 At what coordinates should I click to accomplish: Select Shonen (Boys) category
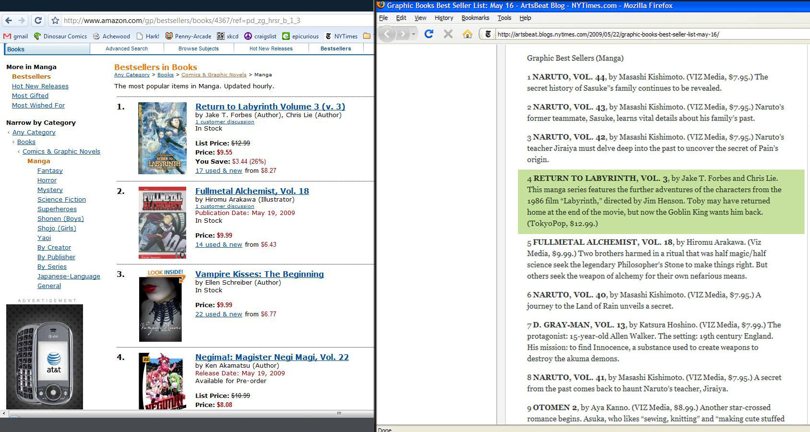click(x=60, y=218)
